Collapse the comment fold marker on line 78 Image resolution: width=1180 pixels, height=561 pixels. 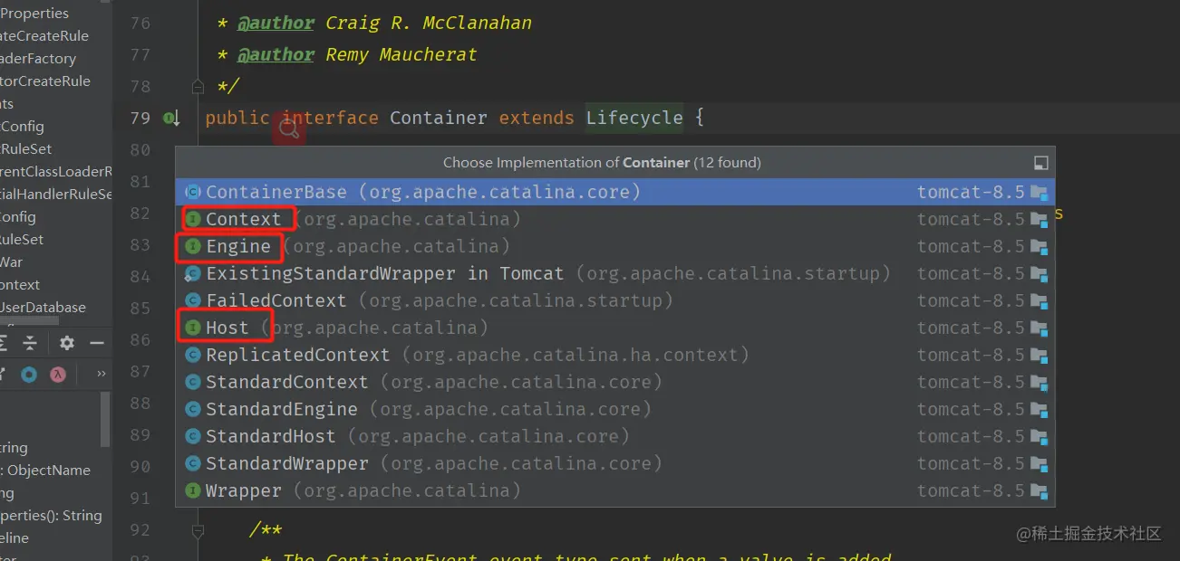(x=198, y=87)
